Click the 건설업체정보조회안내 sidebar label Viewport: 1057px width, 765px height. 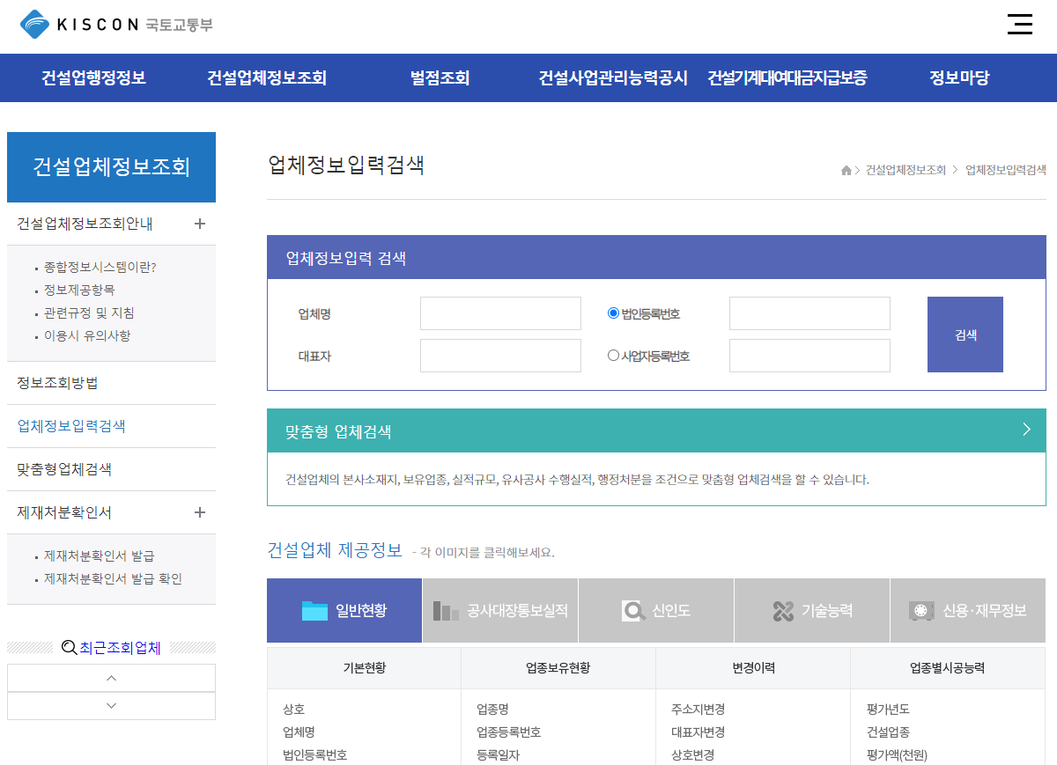[85, 224]
